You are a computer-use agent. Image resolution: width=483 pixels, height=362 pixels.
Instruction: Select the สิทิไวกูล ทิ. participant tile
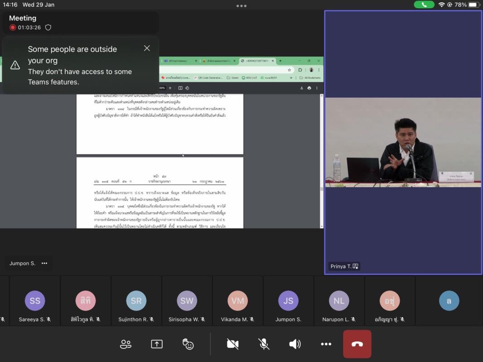(86, 301)
